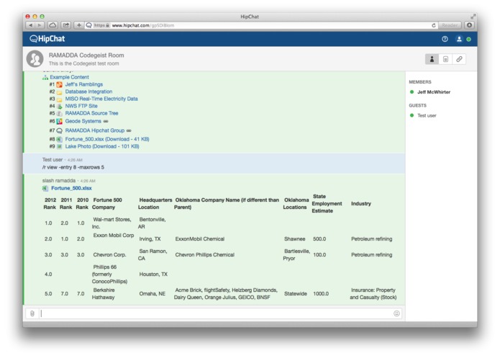Select Test user in guests list

(427, 115)
